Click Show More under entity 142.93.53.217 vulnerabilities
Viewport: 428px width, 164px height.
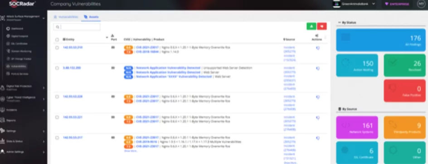[x=131, y=151]
